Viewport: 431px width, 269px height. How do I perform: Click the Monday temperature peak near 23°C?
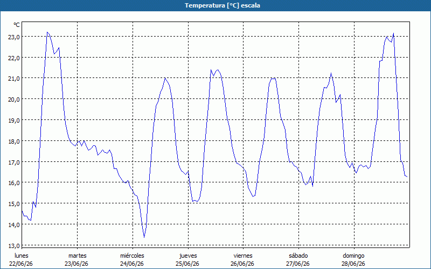(47, 32)
